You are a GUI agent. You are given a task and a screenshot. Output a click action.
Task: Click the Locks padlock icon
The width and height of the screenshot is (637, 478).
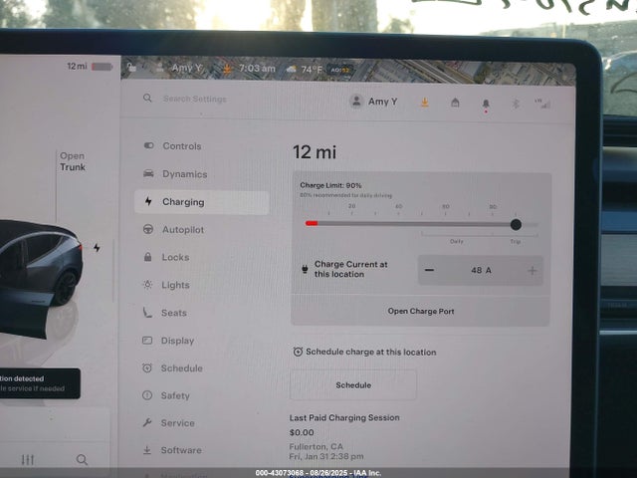point(148,257)
